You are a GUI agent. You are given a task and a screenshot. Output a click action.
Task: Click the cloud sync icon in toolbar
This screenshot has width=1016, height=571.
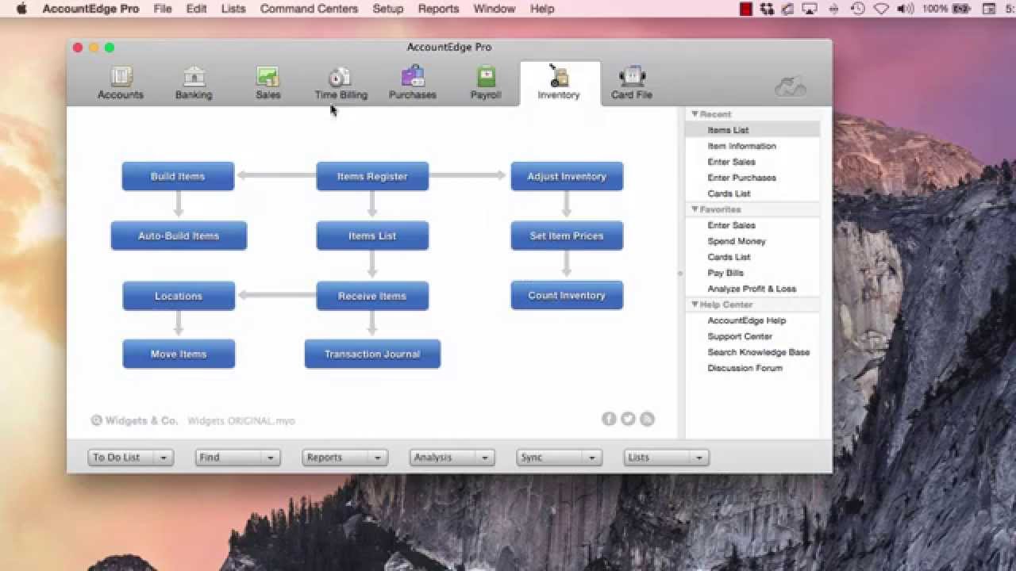tap(790, 86)
